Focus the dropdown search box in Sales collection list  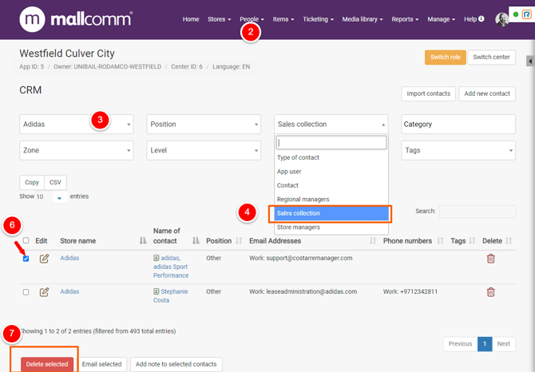[x=331, y=143]
